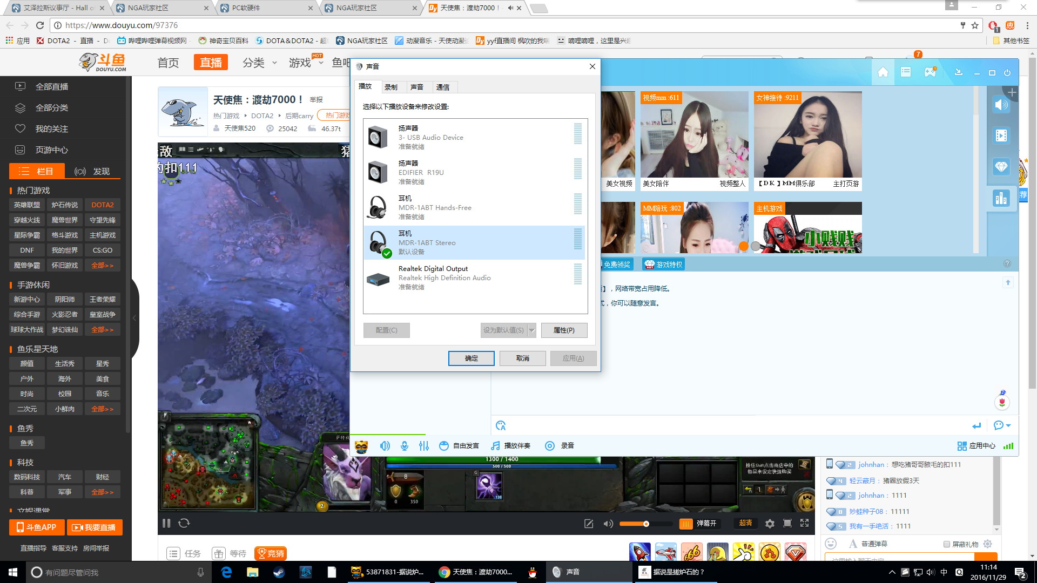Expand all 手游休闲 via 全部>>
Viewport: 1037px width, 583px height.
[x=102, y=330]
